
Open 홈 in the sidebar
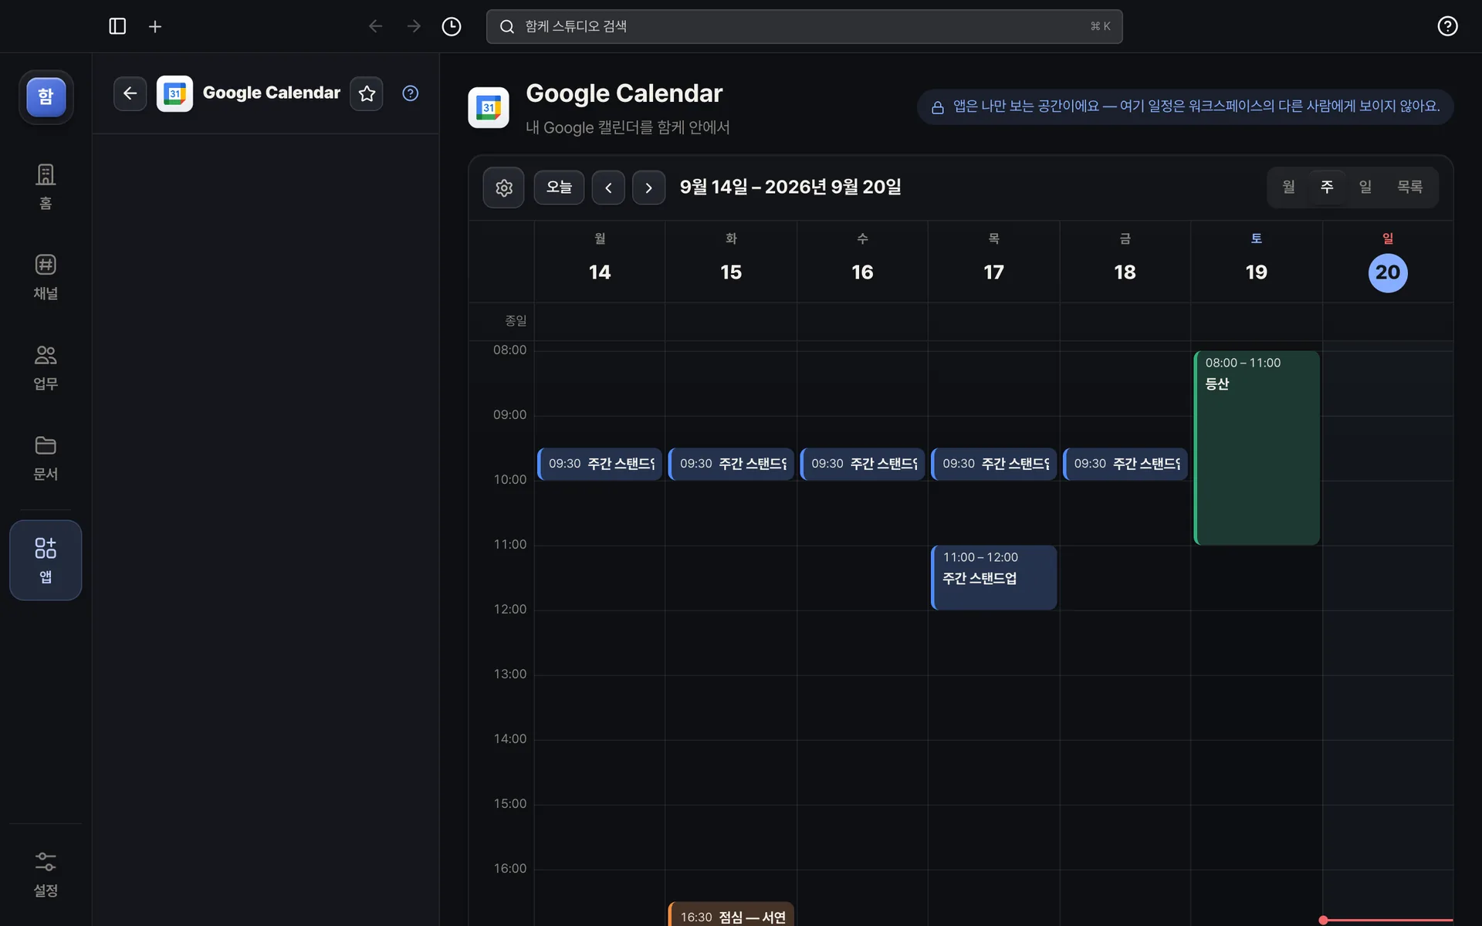[46, 187]
